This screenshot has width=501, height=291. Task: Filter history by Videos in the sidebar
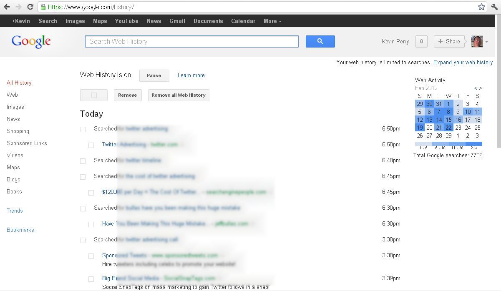click(x=15, y=155)
